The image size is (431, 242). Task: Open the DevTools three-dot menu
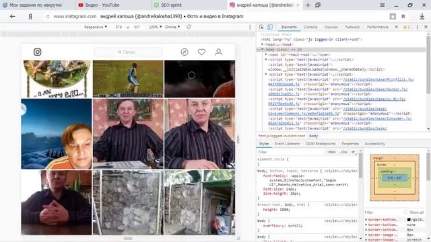[418, 27]
